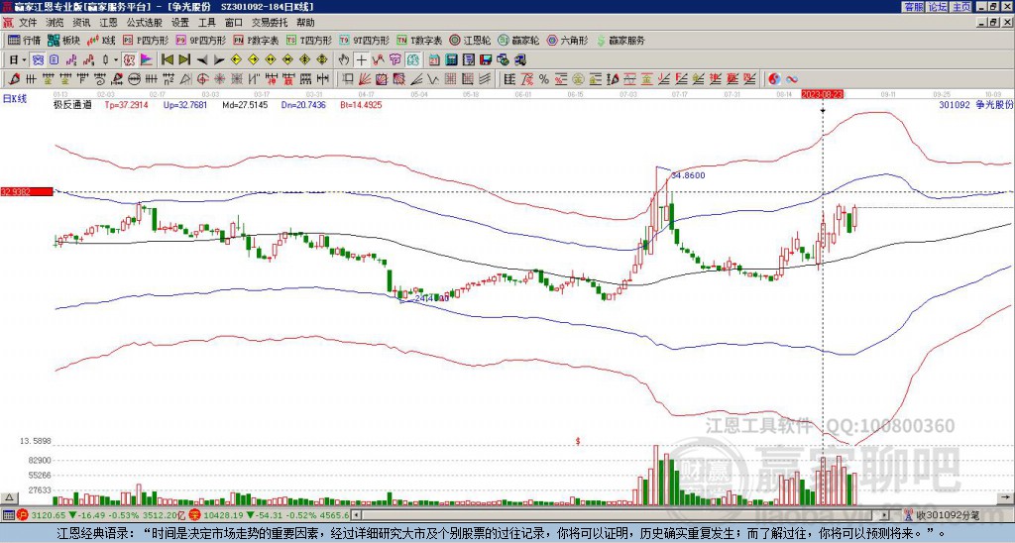Open the 文件 menu
Viewport: 1015px width, 543px height.
click(x=28, y=23)
